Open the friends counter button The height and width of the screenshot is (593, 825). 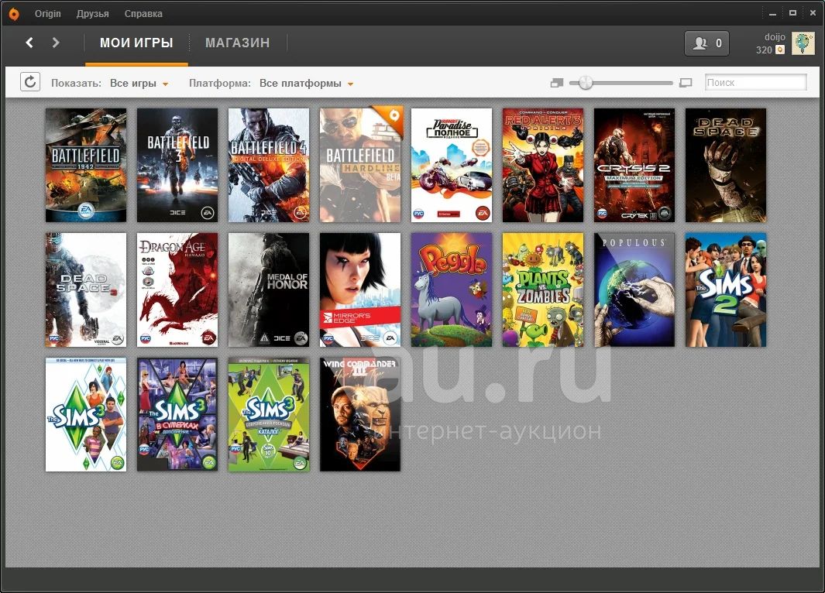click(706, 43)
